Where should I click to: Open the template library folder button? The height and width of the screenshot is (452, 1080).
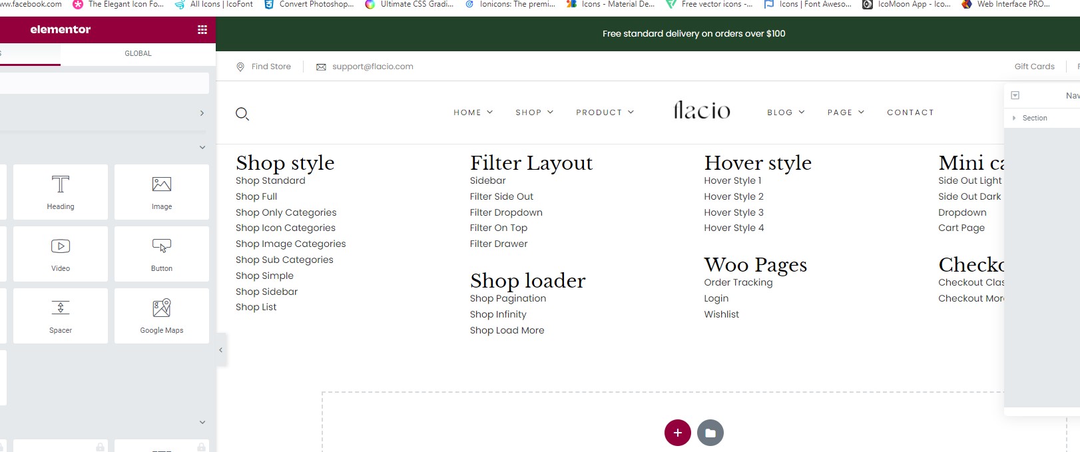710,433
